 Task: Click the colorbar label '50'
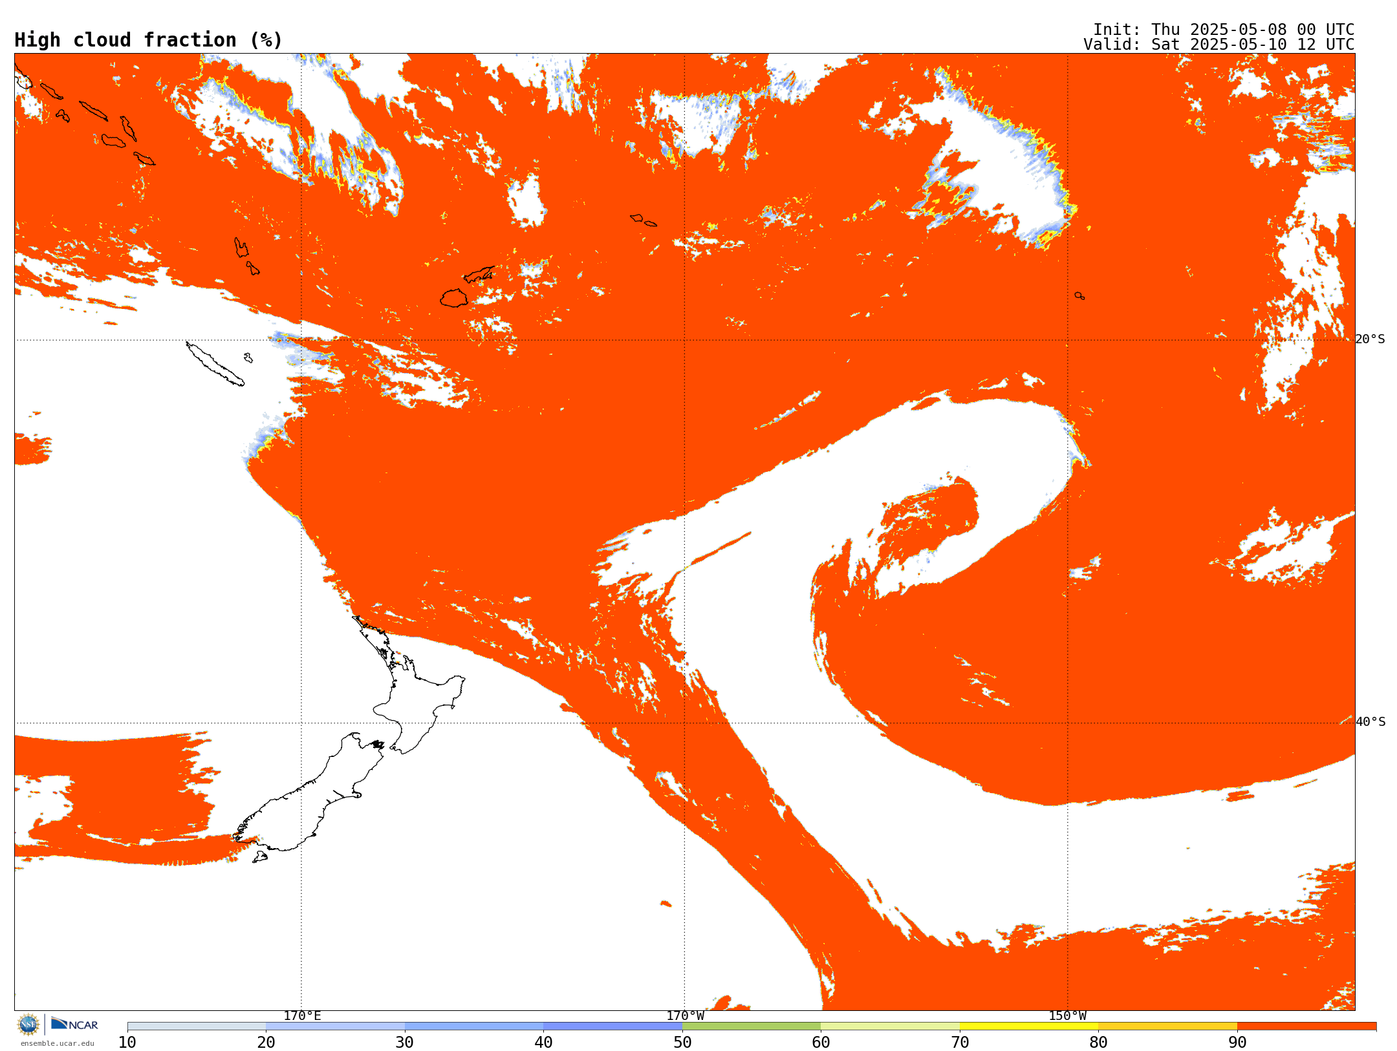point(682,1042)
